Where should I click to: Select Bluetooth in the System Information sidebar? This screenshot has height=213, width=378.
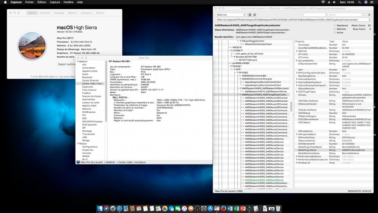click(87, 78)
